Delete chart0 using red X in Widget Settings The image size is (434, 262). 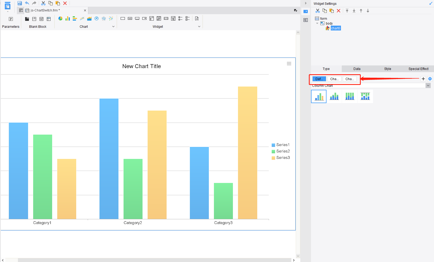(339, 10)
